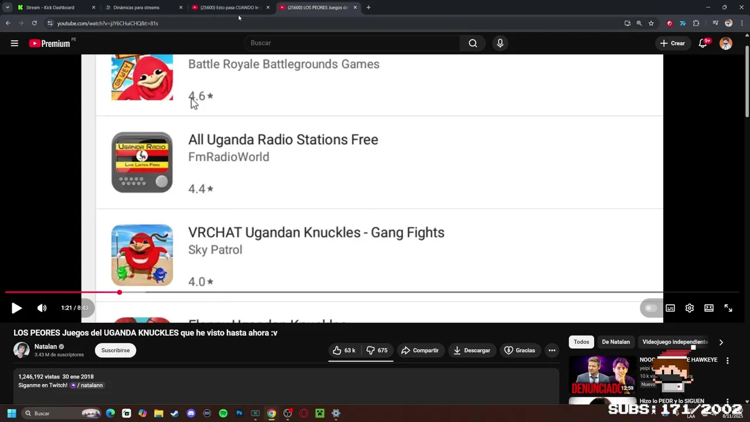The width and height of the screenshot is (750, 422).
Task: Open Chrome profile avatar
Action: 728,23
